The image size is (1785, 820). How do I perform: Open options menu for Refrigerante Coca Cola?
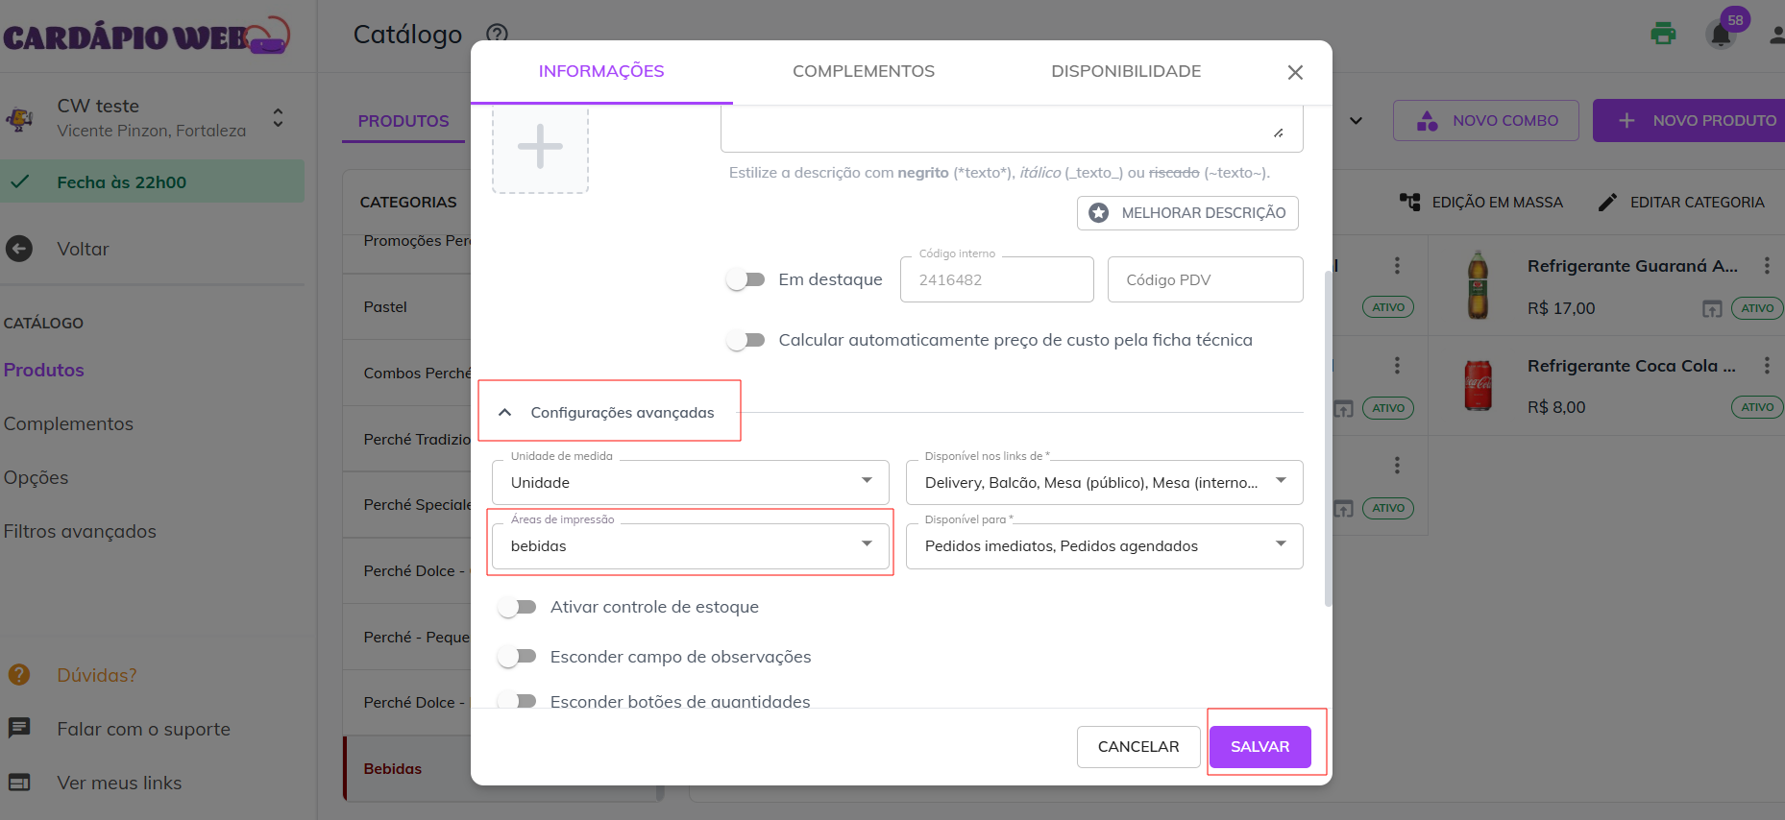pos(1766,366)
